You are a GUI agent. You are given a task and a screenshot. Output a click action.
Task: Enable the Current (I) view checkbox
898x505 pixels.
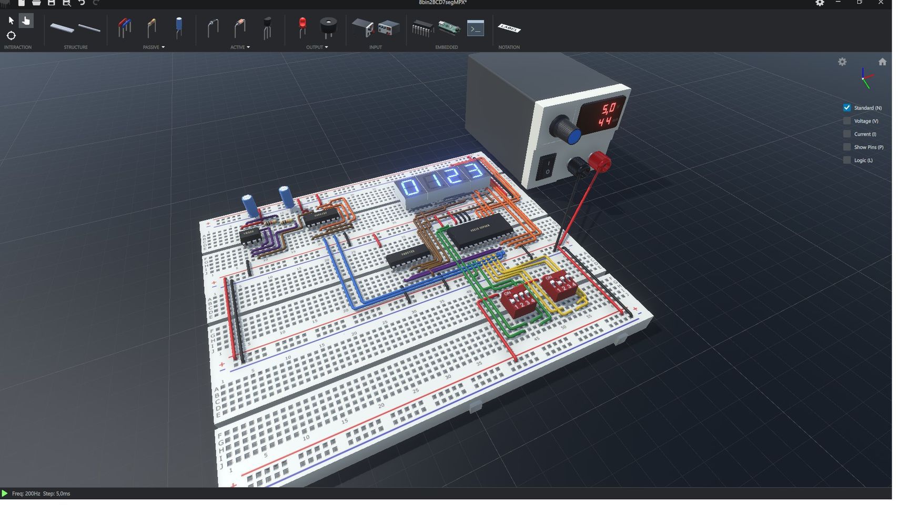847,134
